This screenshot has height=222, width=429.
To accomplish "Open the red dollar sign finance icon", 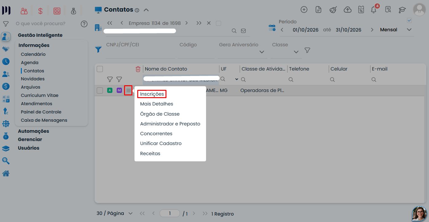I will tap(40, 11).
